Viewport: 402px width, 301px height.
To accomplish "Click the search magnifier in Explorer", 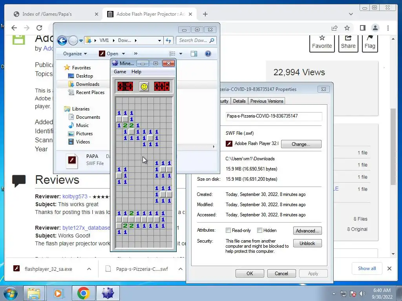I will pyautogui.click(x=212, y=40).
